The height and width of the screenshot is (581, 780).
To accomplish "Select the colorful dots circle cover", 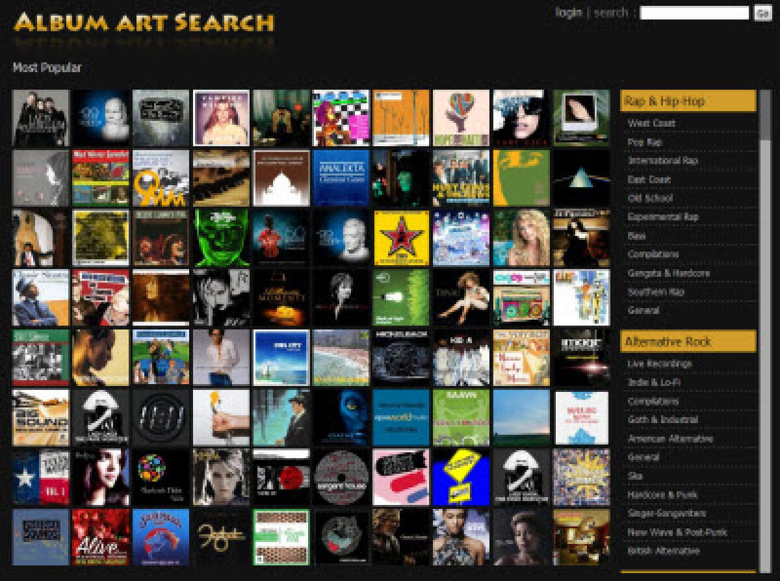I will click(161, 477).
